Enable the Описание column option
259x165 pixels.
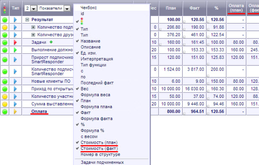pos(91,47)
